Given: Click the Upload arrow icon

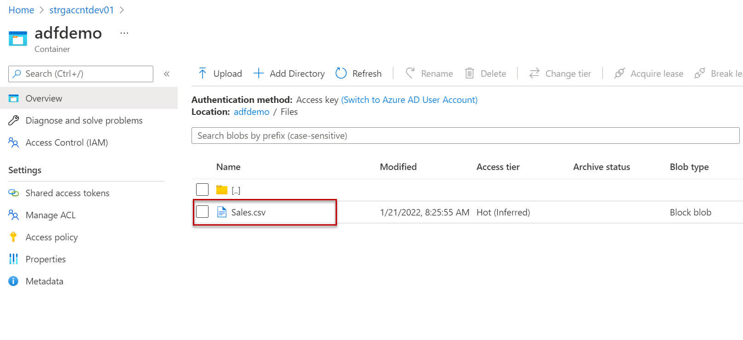Looking at the screenshot, I should point(203,74).
